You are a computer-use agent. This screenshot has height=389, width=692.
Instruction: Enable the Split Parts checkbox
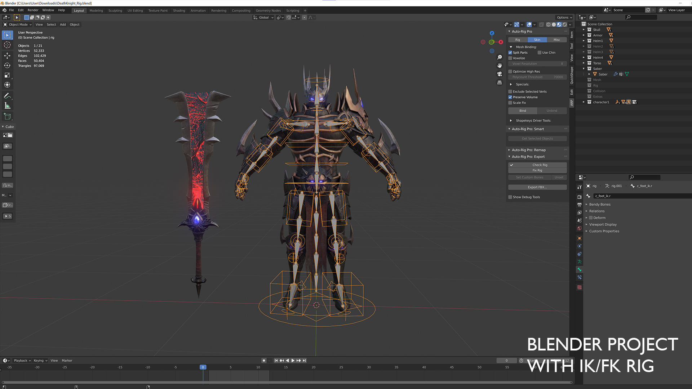tap(510, 53)
